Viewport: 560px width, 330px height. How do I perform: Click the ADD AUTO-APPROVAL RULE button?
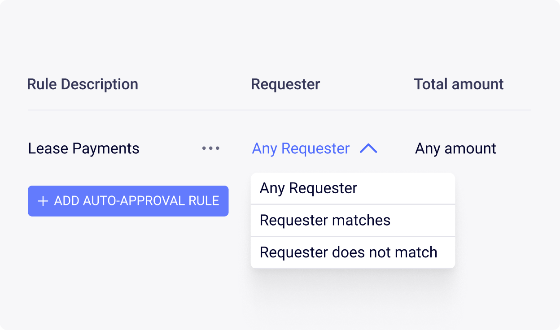coord(128,201)
